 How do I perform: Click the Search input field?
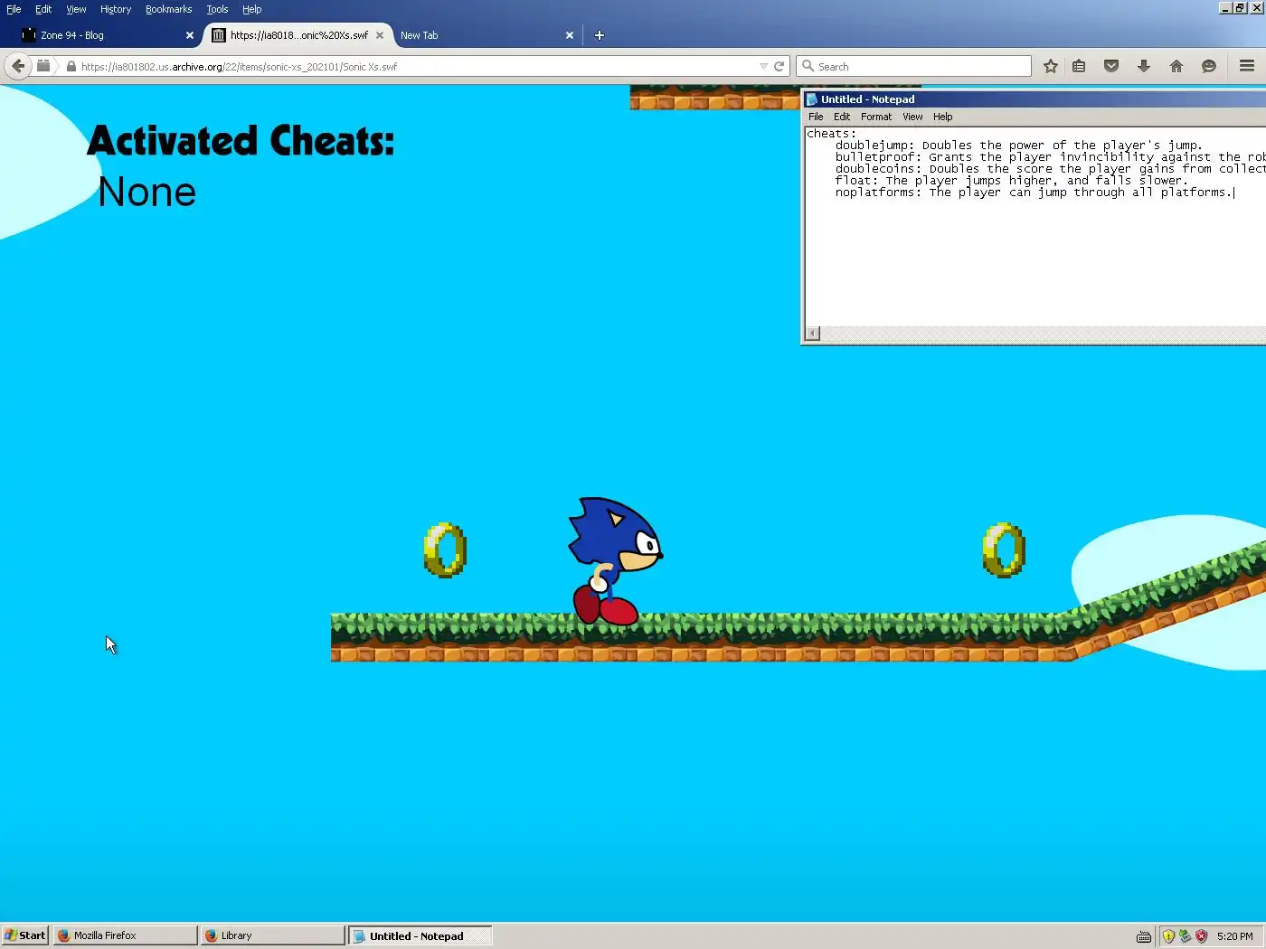click(913, 66)
